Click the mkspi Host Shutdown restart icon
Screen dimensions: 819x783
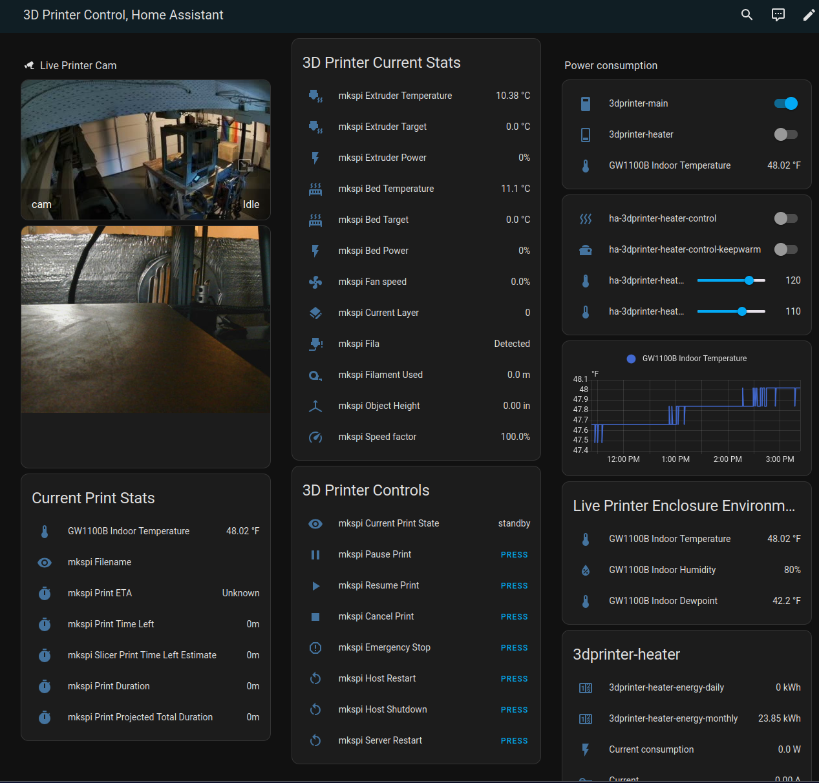(315, 709)
